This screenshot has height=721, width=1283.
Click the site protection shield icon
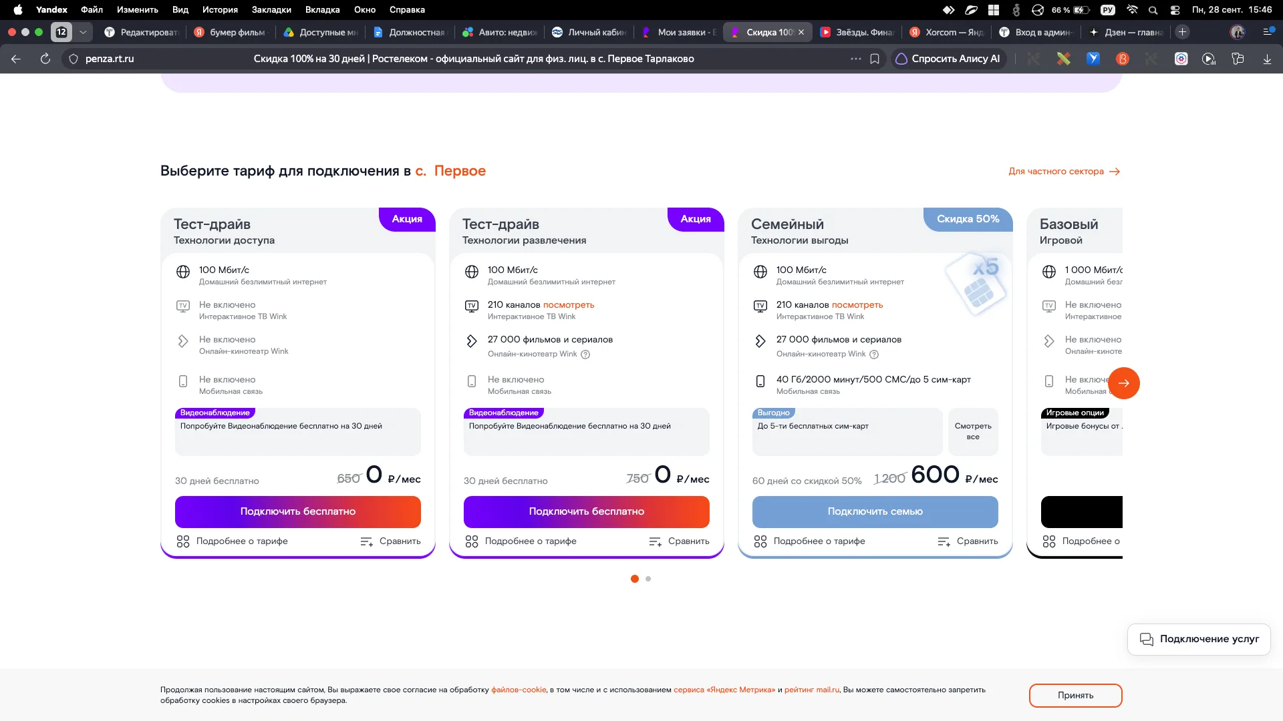[x=74, y=59]
